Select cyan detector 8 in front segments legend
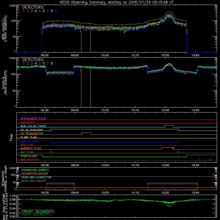 click(52, 11)
